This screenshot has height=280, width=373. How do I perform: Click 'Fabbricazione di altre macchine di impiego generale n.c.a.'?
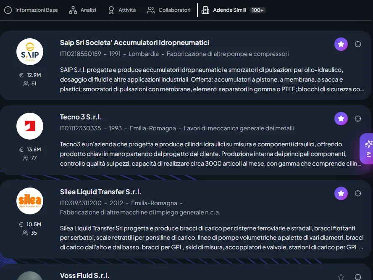point(140,212)
